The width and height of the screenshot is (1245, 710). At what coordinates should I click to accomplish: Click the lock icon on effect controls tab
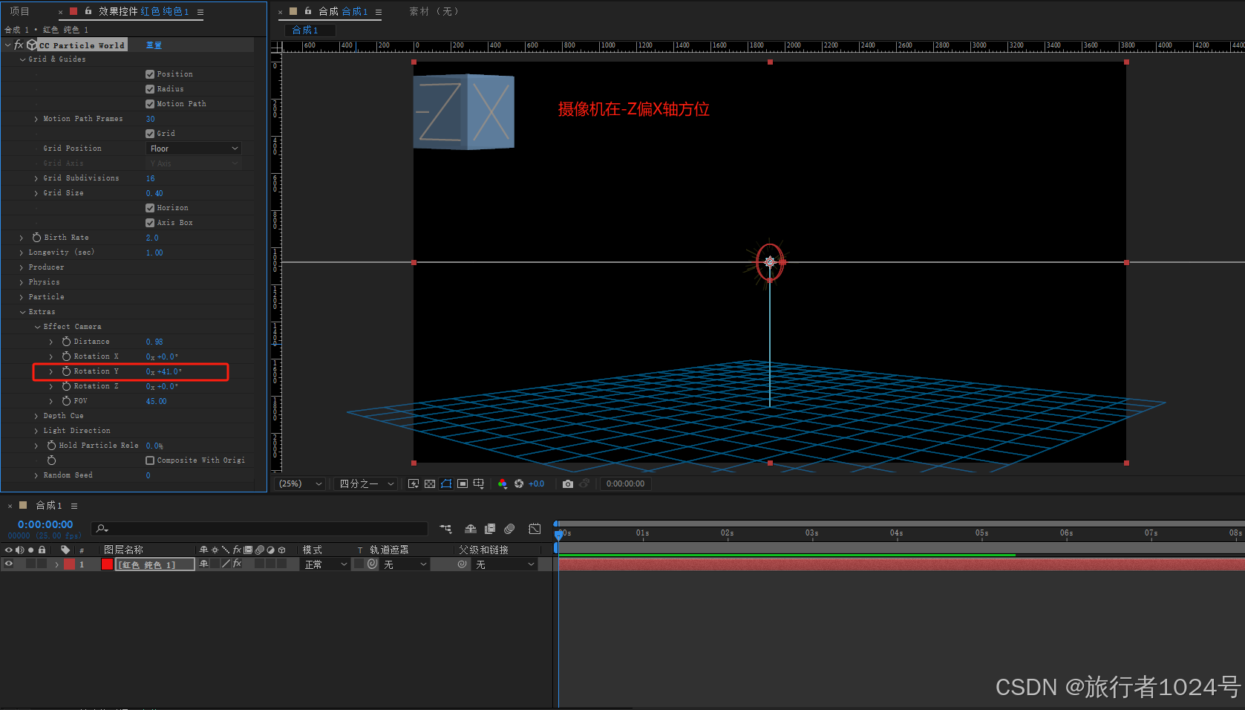[88, 11]
